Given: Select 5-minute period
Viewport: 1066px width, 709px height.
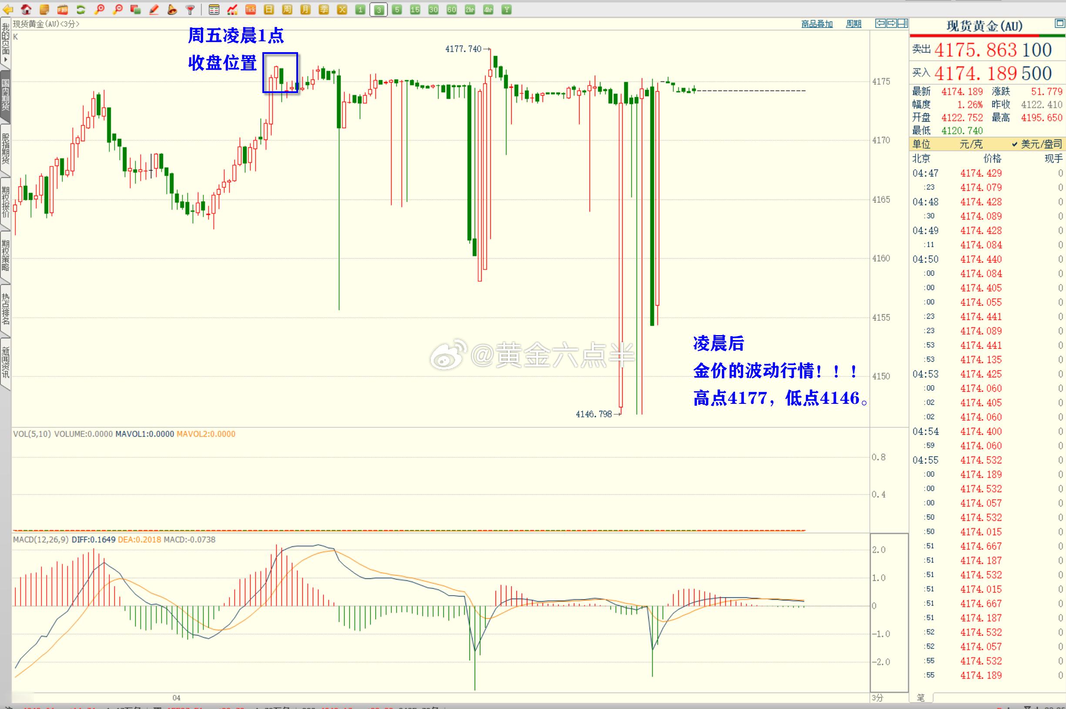Looking at the screenshot, I should tap(397, 10).
